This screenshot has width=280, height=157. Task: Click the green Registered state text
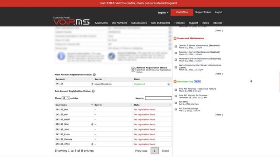click(140, 84)
